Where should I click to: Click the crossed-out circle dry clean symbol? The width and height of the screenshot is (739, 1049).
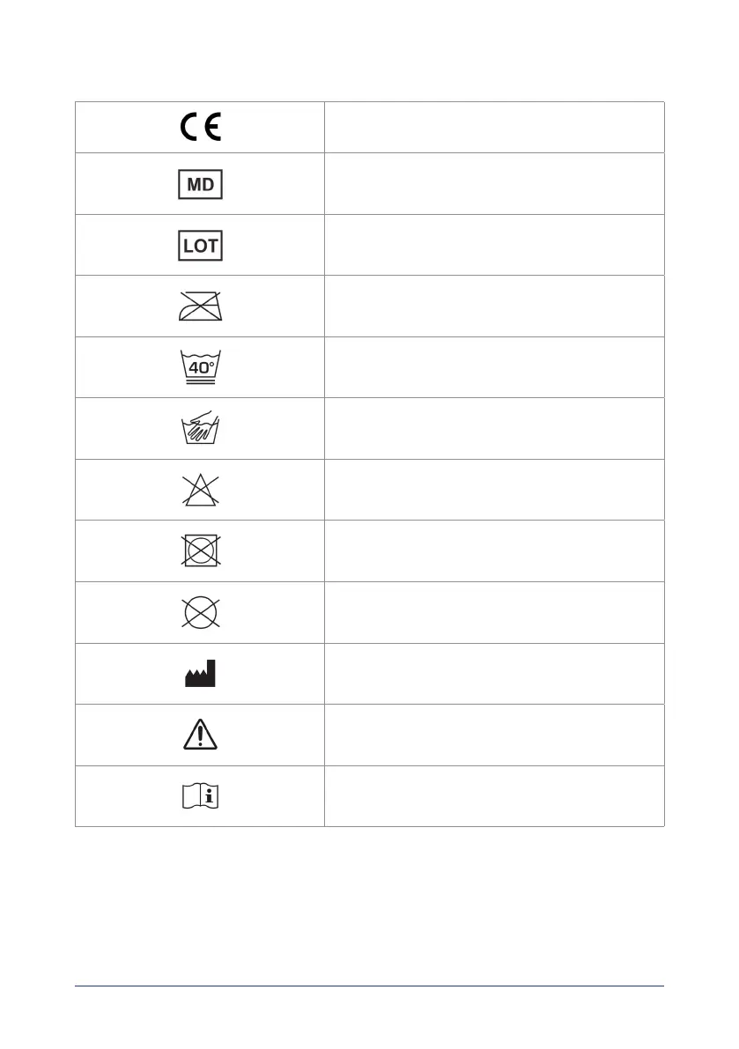pyautogui.click(x=200, y=612)
